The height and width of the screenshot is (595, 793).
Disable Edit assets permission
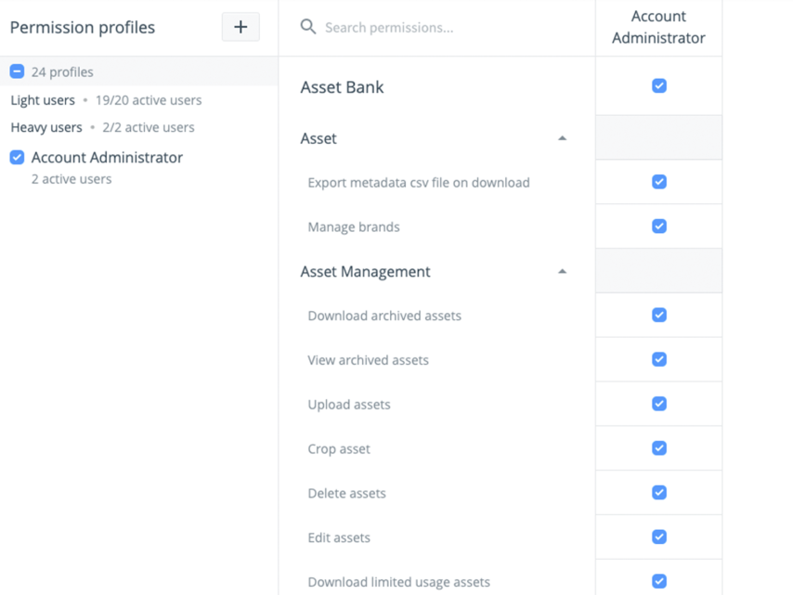click(659, 537)
